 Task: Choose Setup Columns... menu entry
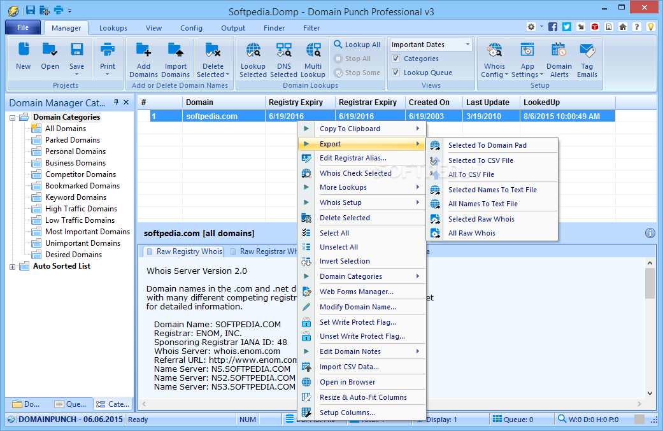point(362,413)
